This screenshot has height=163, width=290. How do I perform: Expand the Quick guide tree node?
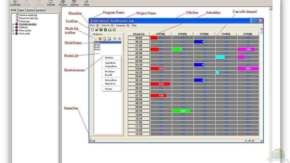[x=13, y=33]
